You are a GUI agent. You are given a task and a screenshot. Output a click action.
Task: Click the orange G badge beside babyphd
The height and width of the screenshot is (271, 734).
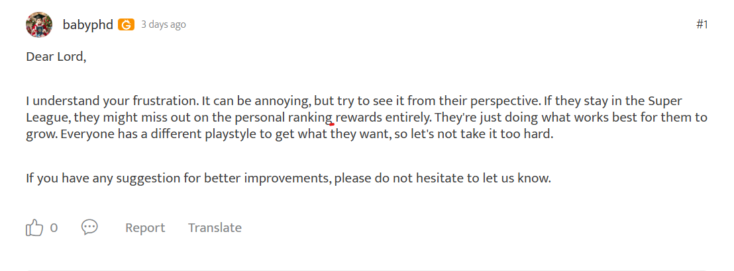[x=126, y=24]
